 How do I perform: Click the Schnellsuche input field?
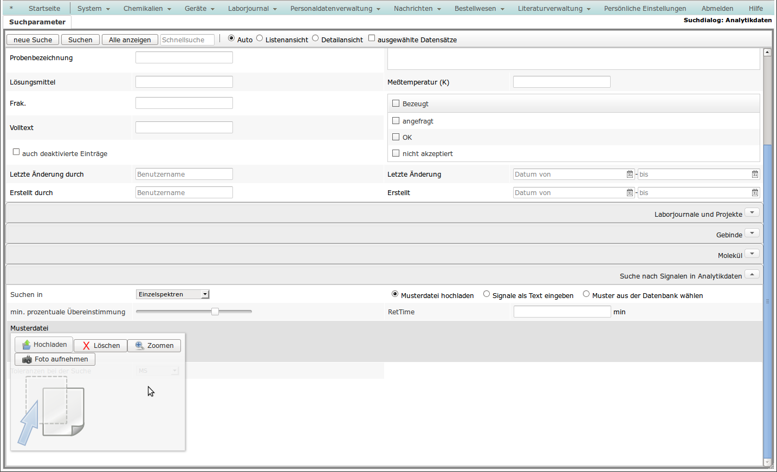187,40
